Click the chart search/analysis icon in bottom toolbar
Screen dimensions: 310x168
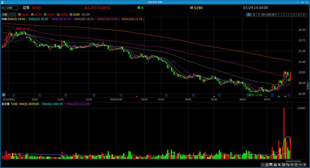[267, 165]
